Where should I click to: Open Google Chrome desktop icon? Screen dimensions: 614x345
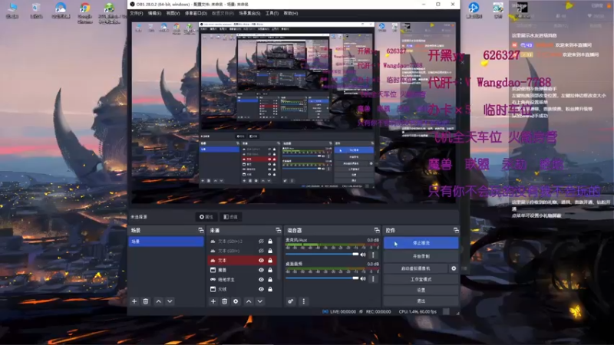click(85, 13)
